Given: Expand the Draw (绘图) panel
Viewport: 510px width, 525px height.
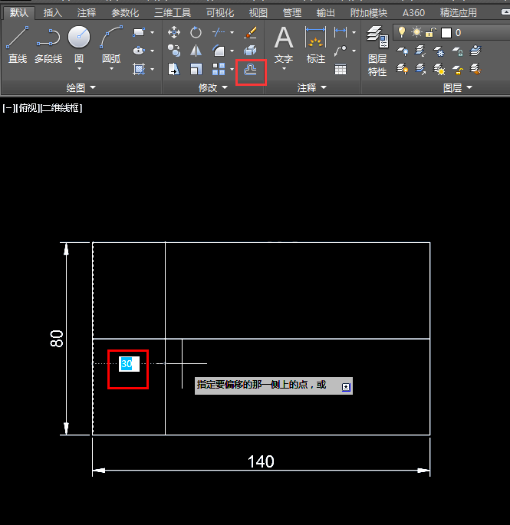Looking at the screenshot, I should (x=81, y=87).
